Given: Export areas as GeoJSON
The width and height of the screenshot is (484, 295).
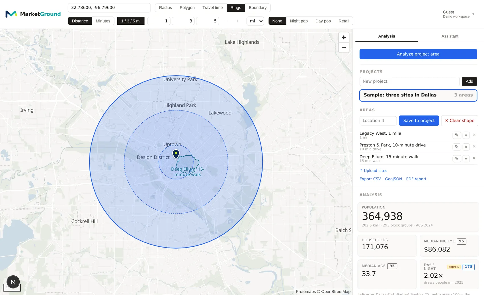Looking at the screenshot, I should click(393, 179).
